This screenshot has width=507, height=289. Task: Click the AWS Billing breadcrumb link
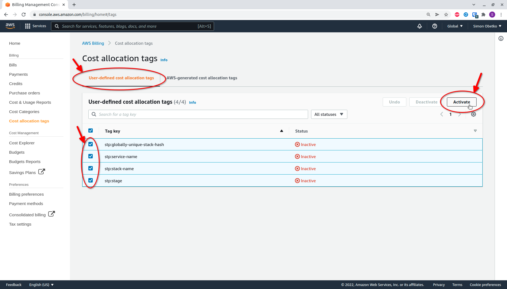[x=93, y=43]
